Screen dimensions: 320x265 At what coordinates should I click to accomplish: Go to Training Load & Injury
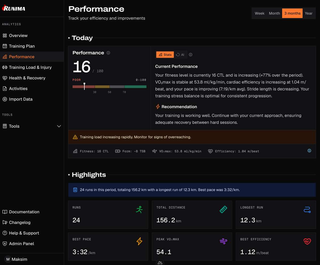tap(32, 67)
